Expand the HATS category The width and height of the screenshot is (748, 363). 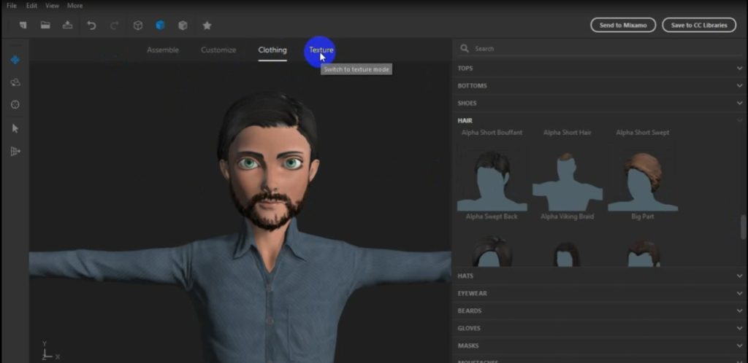tap(600, 276)
